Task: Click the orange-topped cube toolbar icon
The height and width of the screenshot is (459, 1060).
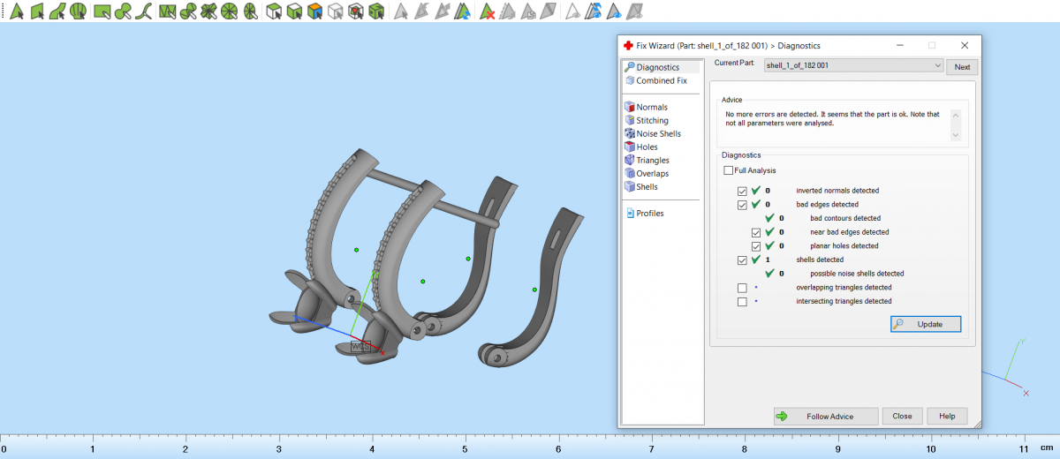Action: click(316, 11)
